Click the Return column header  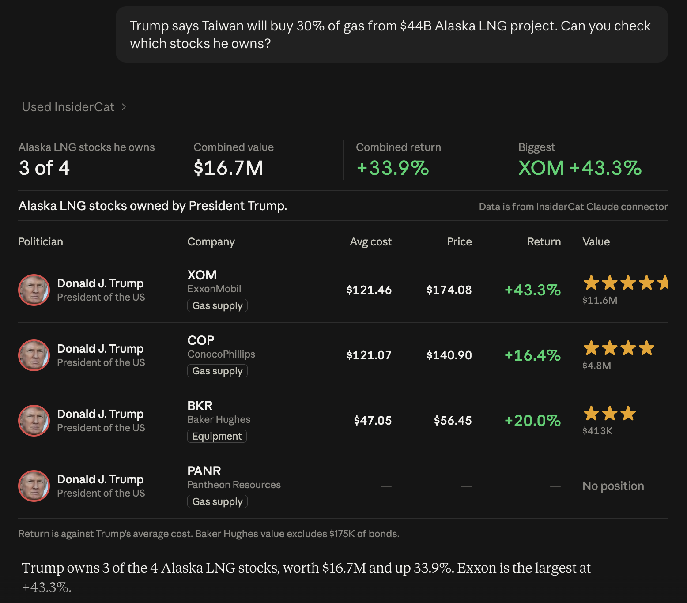coord(544,241)
